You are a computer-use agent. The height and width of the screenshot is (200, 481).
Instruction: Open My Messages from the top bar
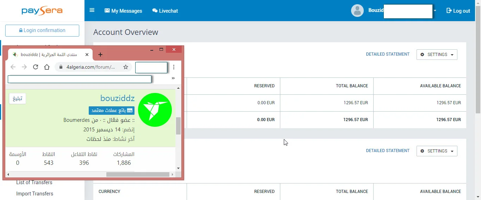pyautogui.click(x=123, y=11)
